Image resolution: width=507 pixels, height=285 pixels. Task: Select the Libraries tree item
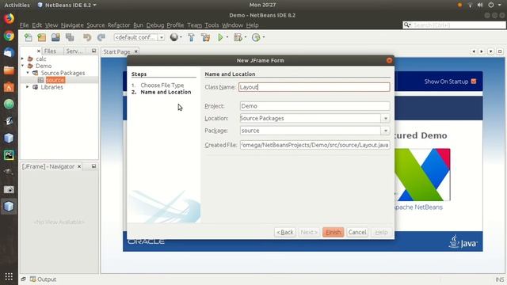pyautogui.click(x=51, y=87)
